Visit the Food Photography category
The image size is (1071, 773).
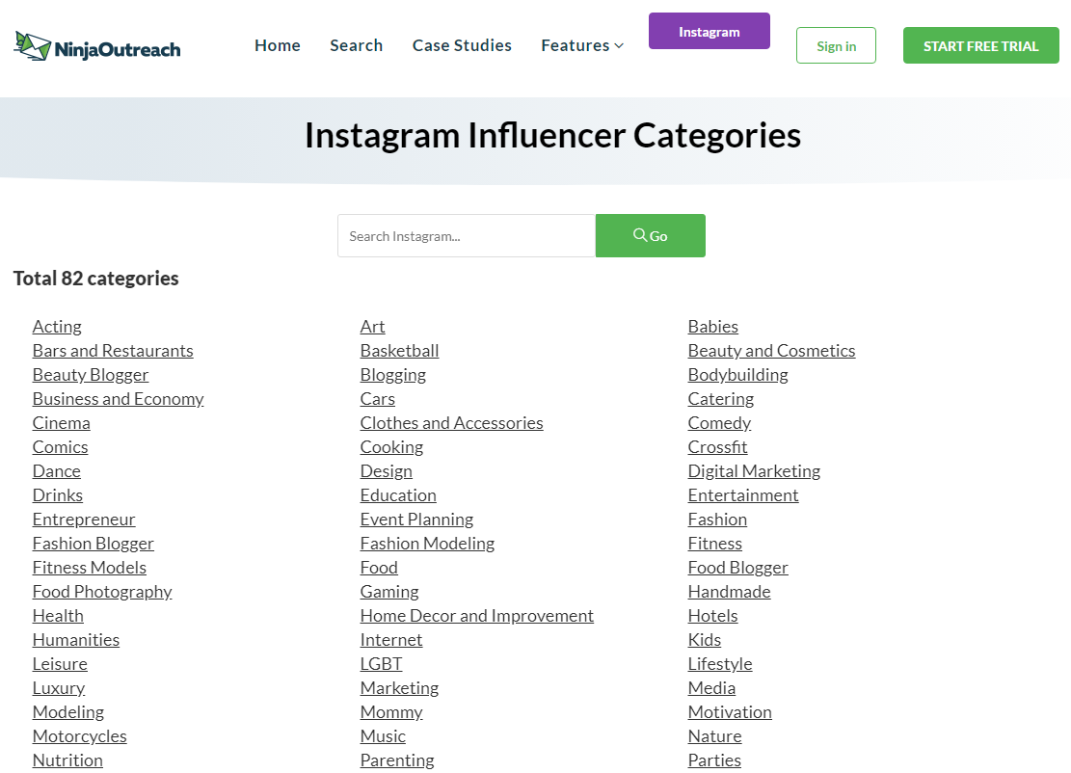pyautogui.click(x=102, y=592)
